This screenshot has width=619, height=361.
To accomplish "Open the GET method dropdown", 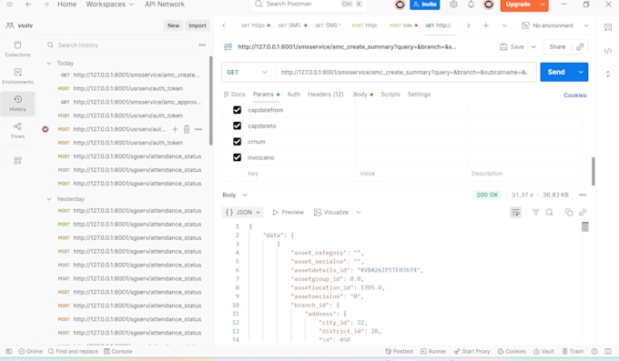I will (247, 72).
